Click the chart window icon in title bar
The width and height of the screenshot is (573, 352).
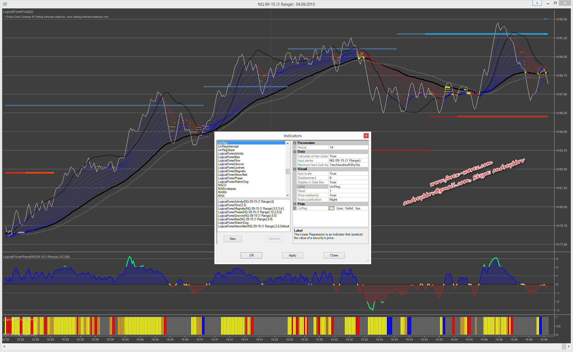pos(5,4)
